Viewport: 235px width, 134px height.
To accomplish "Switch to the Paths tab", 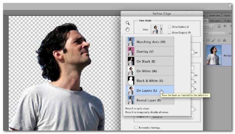I will [227, 21].
